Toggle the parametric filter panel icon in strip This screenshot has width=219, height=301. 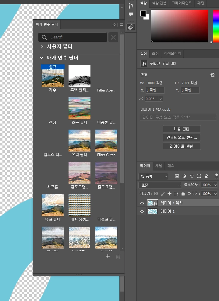pos(131,27)
